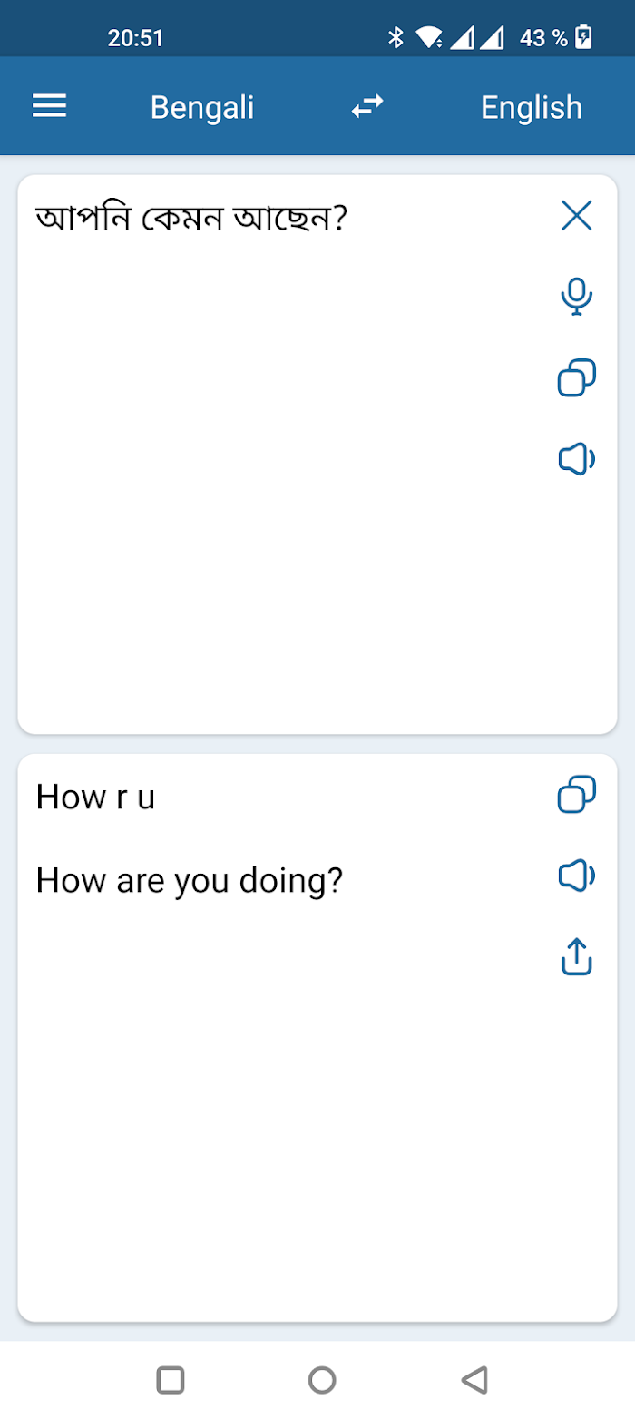The width and height of the screenshot is (635, 1419).
Task: Tap the Bluetooth status icon
Action: click(396, 37)
